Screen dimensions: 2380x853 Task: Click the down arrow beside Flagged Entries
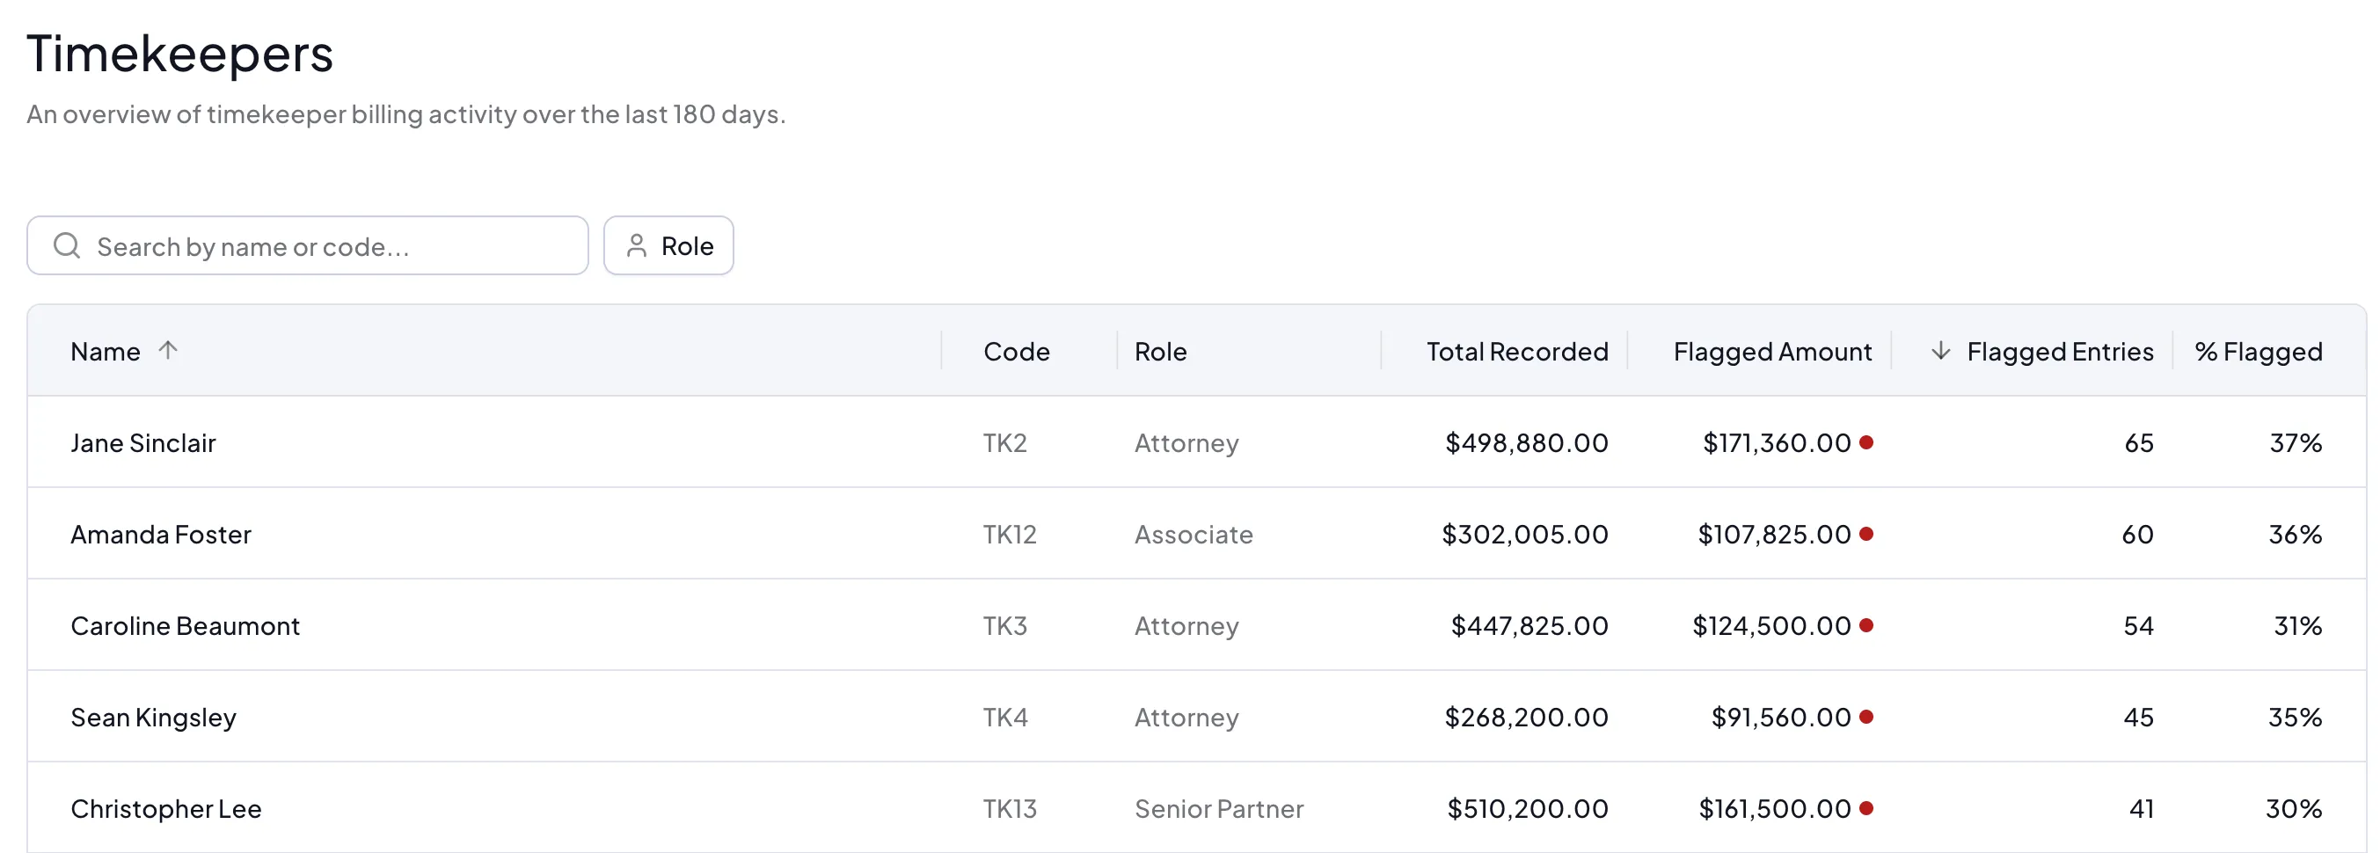[1940, 350]
